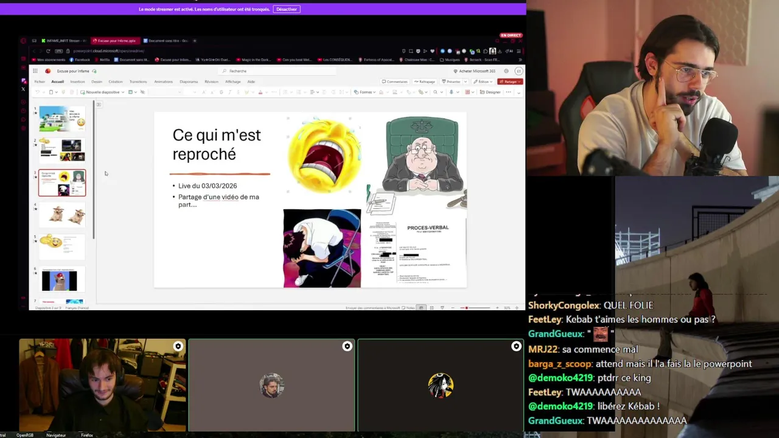779x438 pixels.
Task: Click the settings icon on the webcam tile
Action: coord(178,346)
